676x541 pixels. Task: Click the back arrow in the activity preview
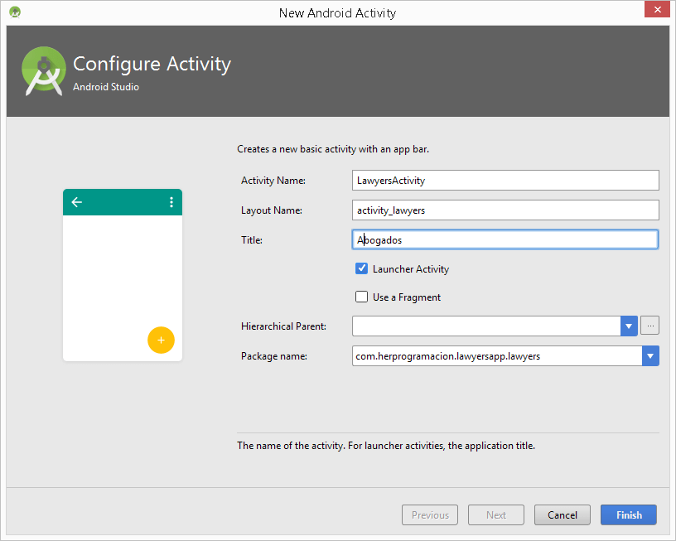[77, 202]
